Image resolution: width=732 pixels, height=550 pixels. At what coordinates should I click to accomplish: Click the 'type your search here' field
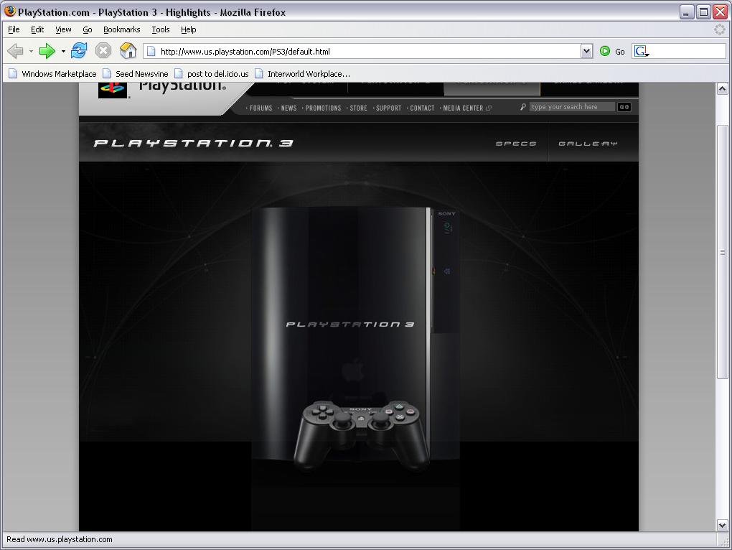[572, 107]
